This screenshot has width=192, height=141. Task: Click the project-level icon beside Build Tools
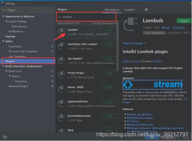tap(52, 71)
